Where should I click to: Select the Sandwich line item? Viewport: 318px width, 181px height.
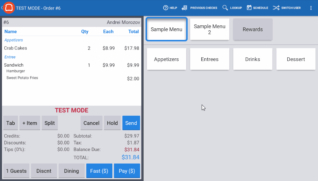coord(72,65)
